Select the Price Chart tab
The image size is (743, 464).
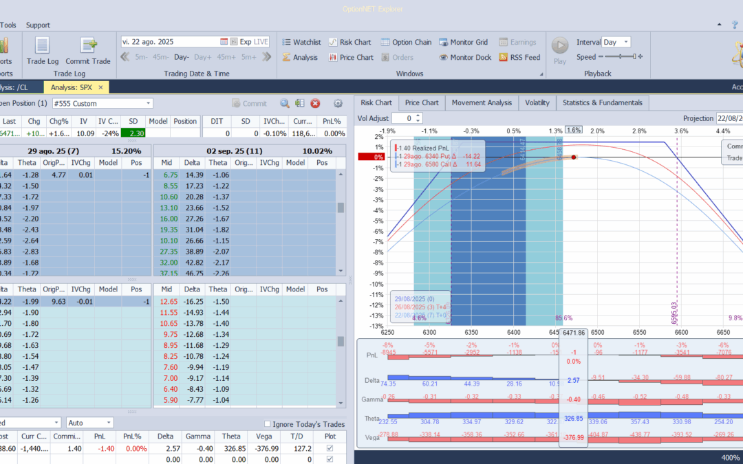tap(422, 102)
